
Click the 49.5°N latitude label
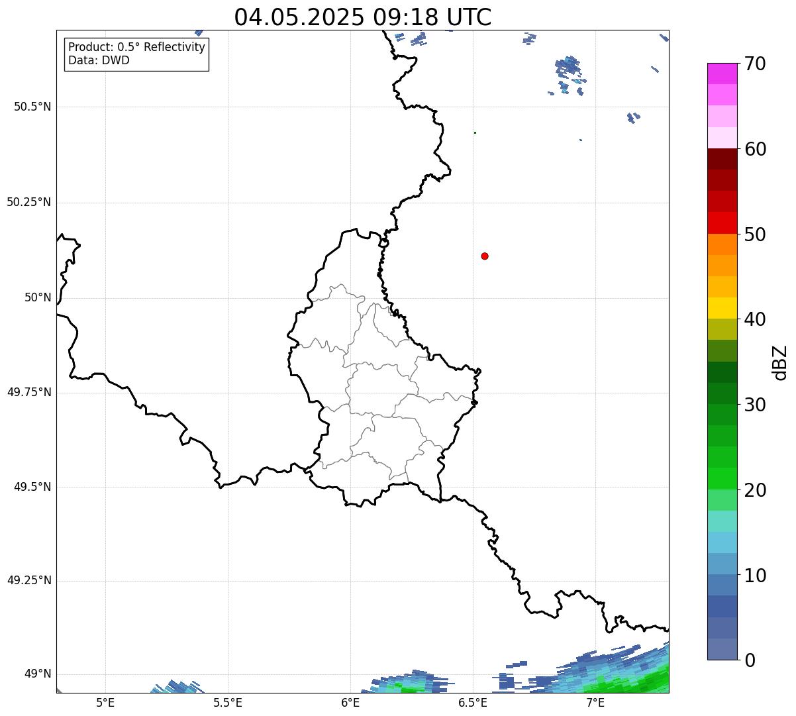32,487
